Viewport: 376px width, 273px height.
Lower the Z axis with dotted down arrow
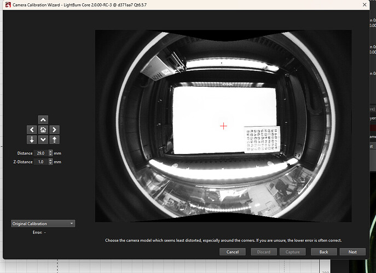coord(32,140)
